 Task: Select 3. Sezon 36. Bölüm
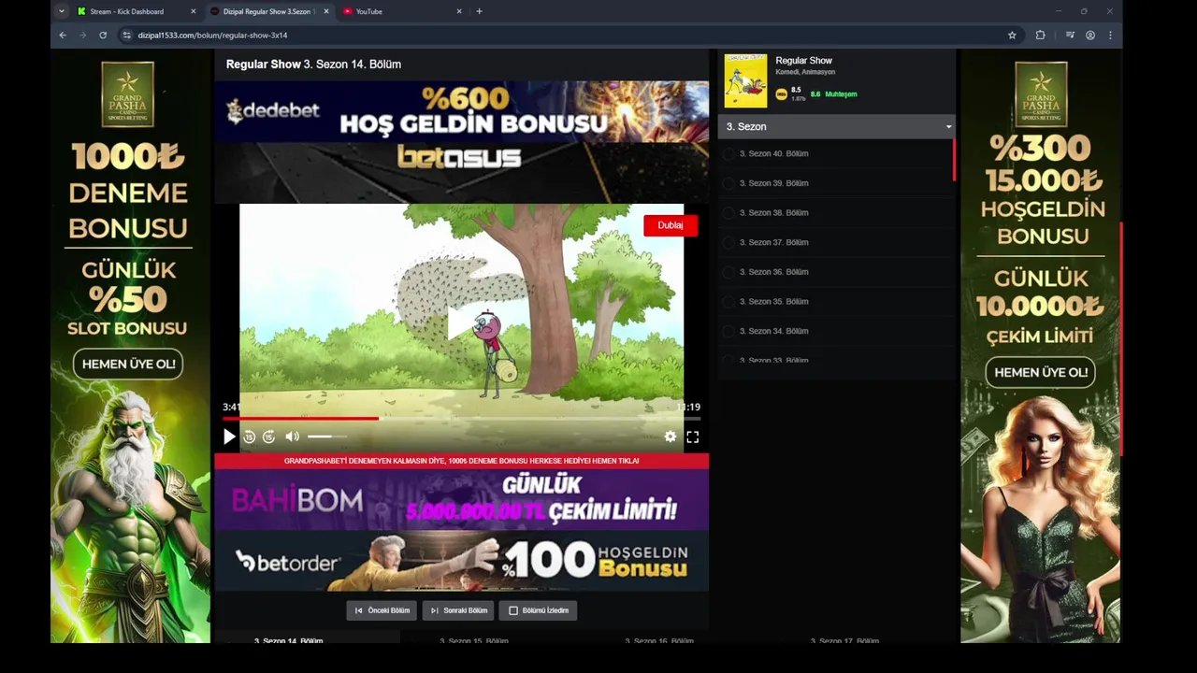[774, 272]
